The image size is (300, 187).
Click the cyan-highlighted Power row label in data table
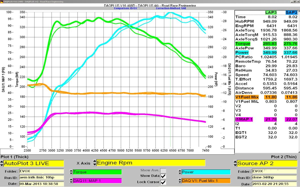point(242,53)
